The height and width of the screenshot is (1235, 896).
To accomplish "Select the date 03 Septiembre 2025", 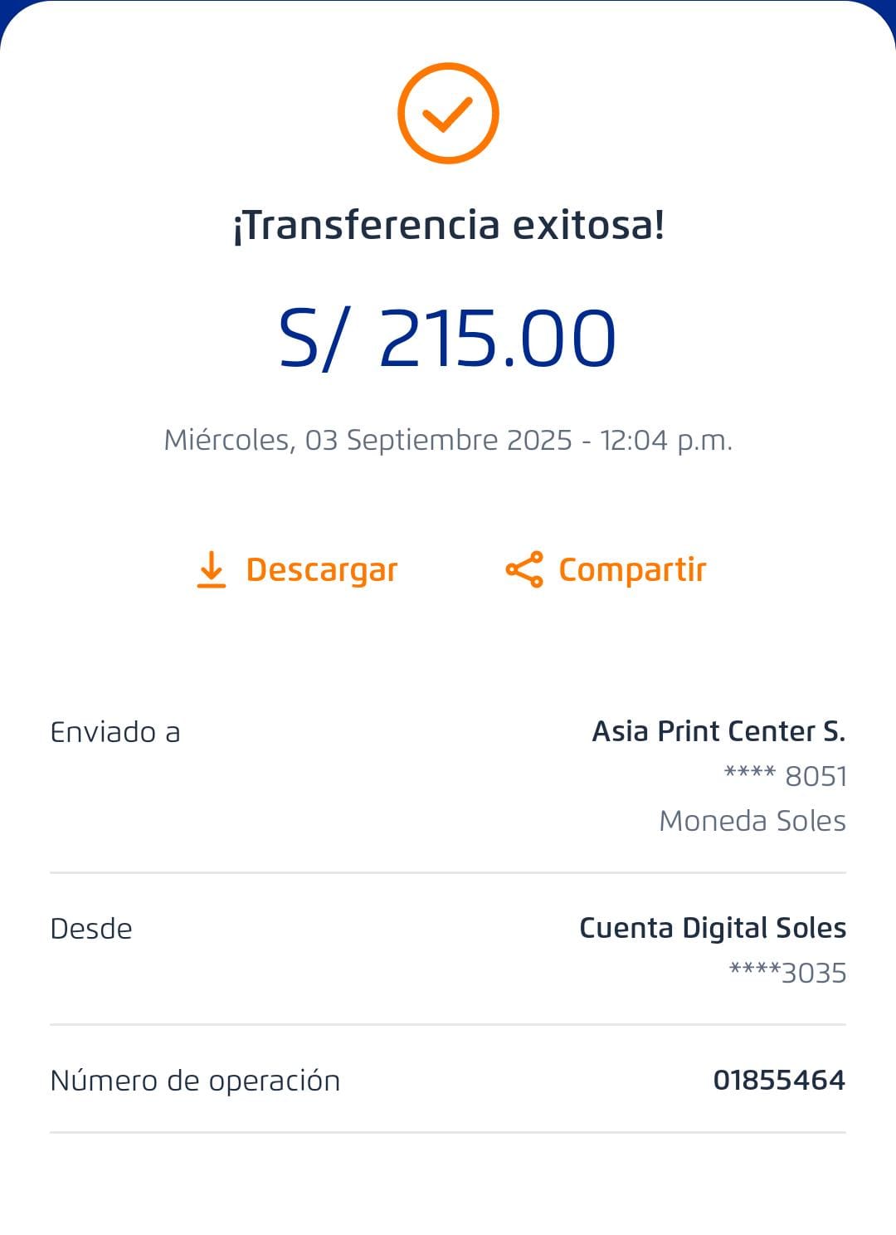I will (x=438, y=440).
